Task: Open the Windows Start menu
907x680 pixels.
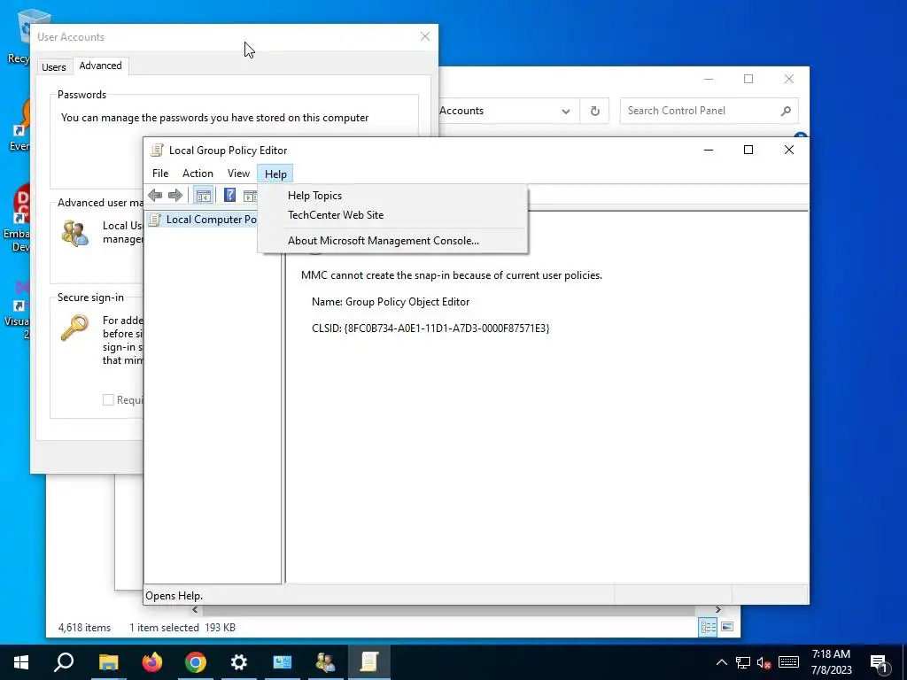Action: 21,662
